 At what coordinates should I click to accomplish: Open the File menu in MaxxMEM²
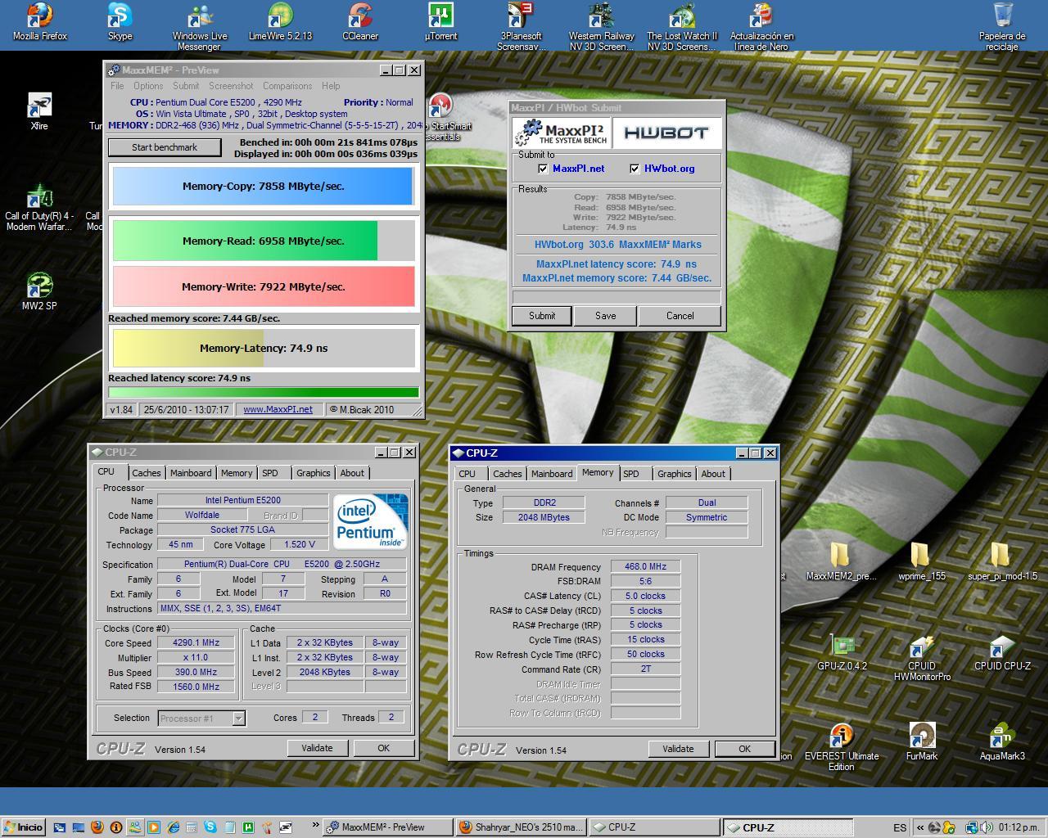click(x=117, y=86)
